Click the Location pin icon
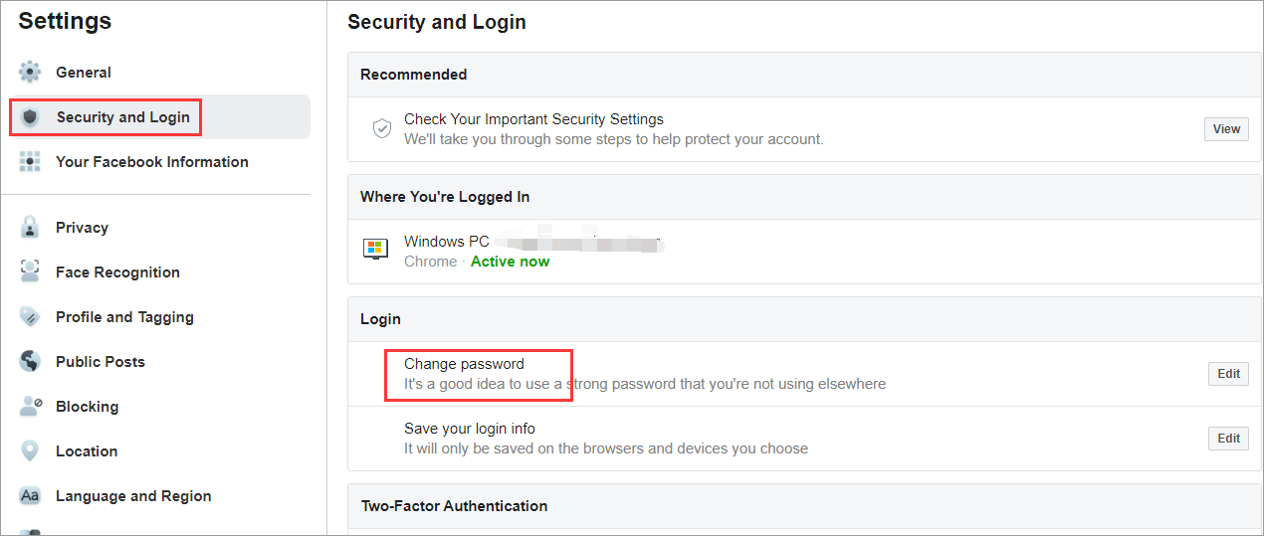Image resolution: width=1264 pixels, height=536 pixels. (30, 451)
